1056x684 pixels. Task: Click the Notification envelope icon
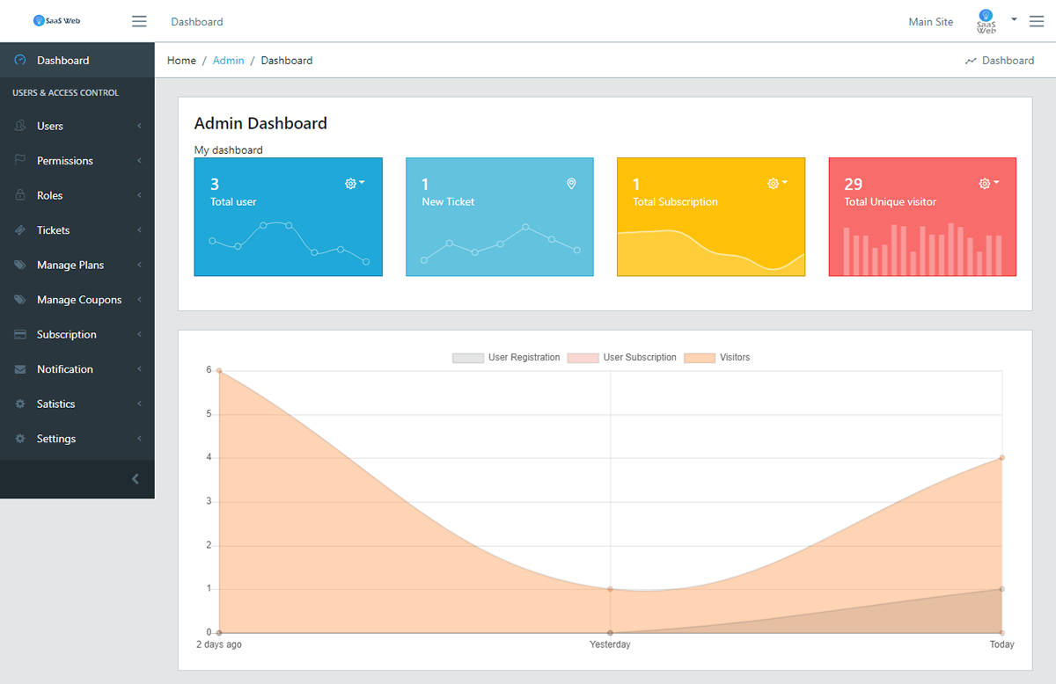(20, 369)
